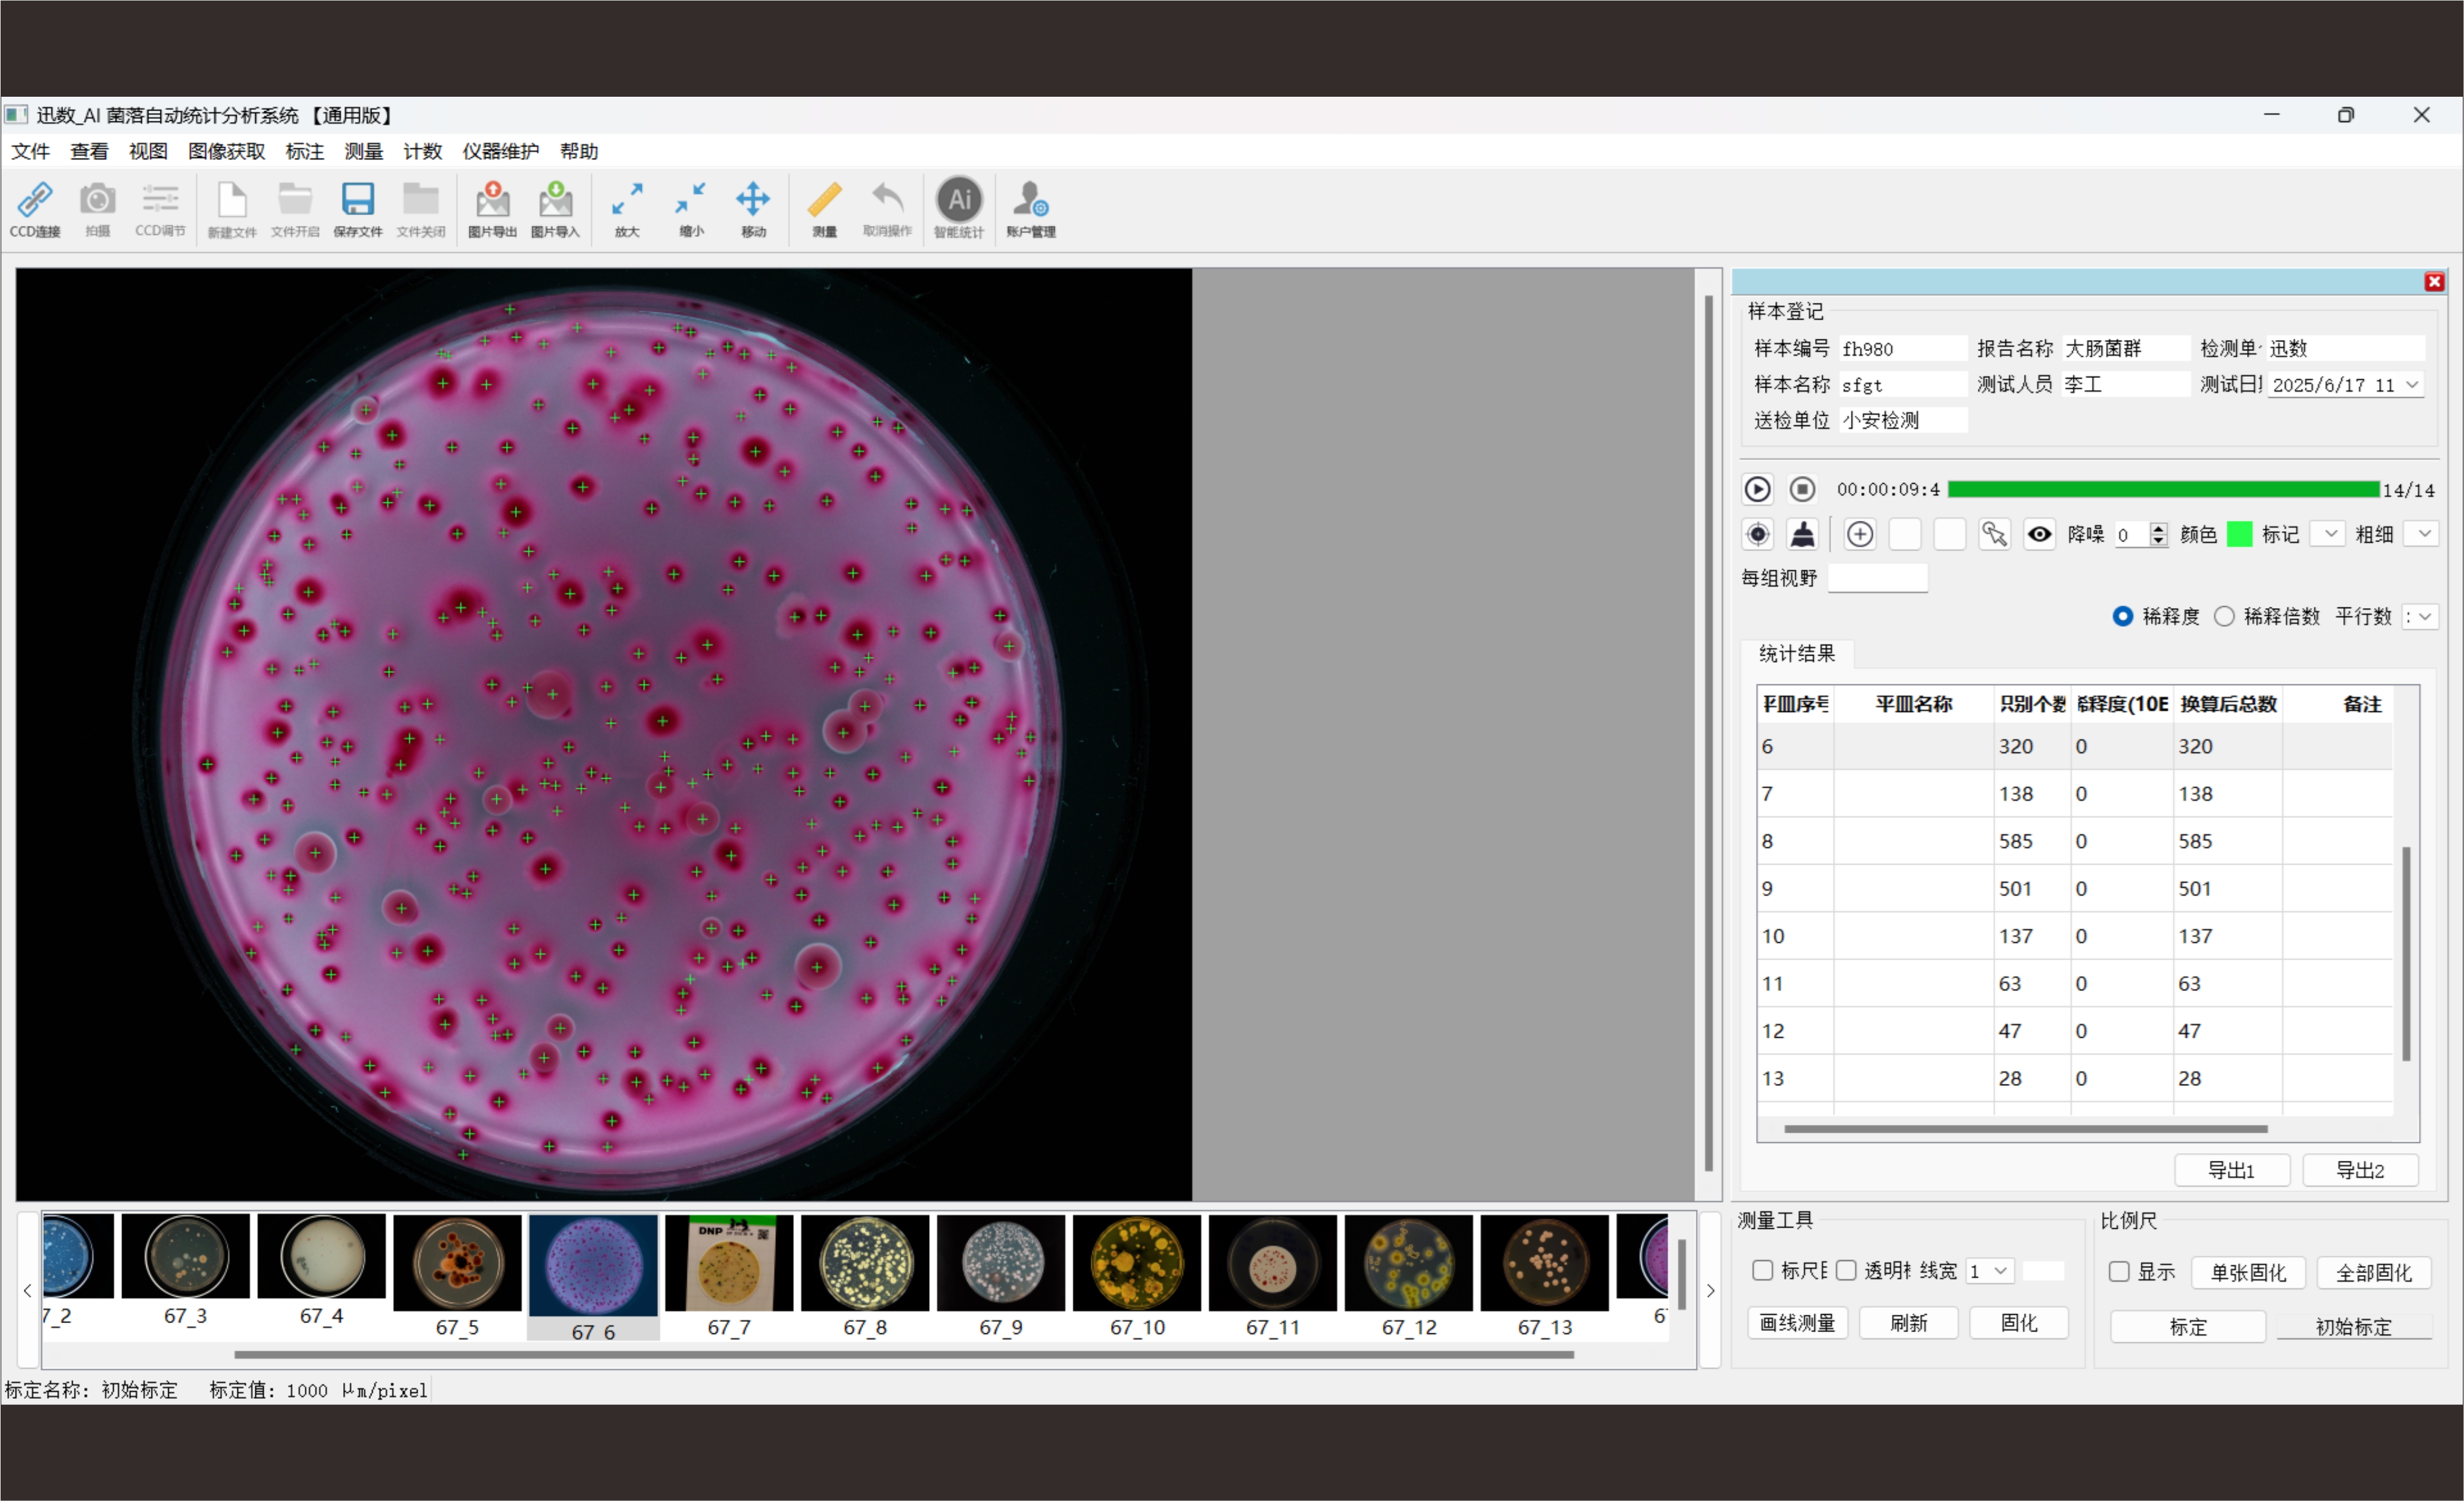Image resolution: width=2464 pixels, height=1501 pixels.
Task: Decrease the 降噪 value with down arrow
Action: click(2159, 541)
